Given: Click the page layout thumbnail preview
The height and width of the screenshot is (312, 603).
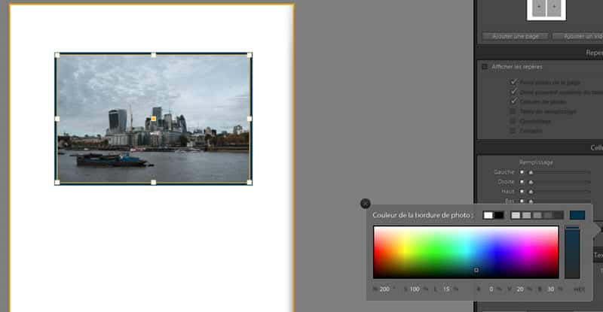Looking at the screenshot, I should point(546,8).
